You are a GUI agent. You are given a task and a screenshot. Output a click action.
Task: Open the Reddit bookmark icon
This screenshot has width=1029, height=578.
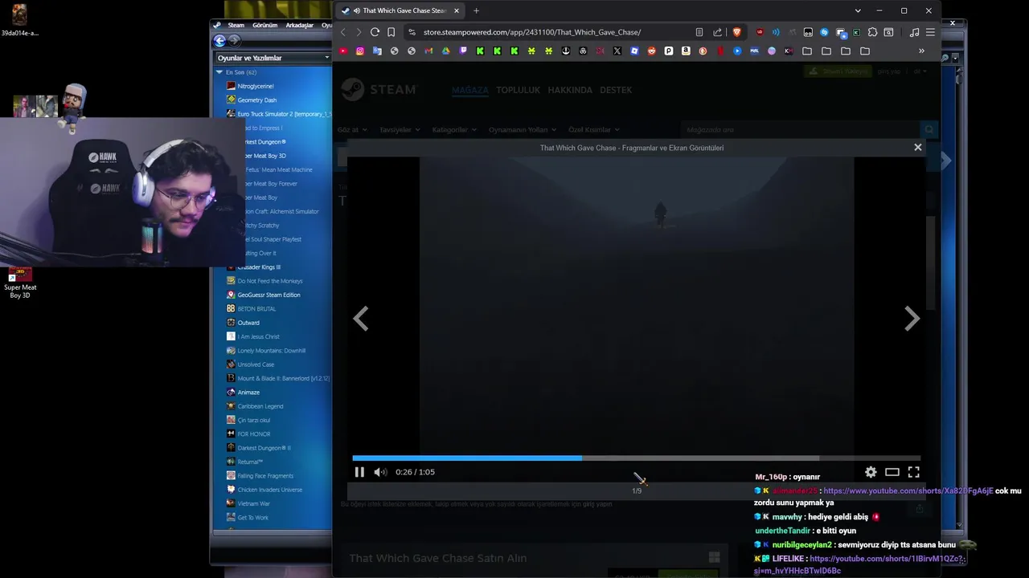click(x=651, y=51)
